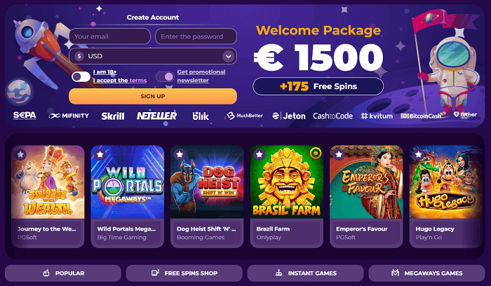The height and width of the screenshot is (286, 491).
Task: Select the Instant Games category
Action: click(305, 273)
